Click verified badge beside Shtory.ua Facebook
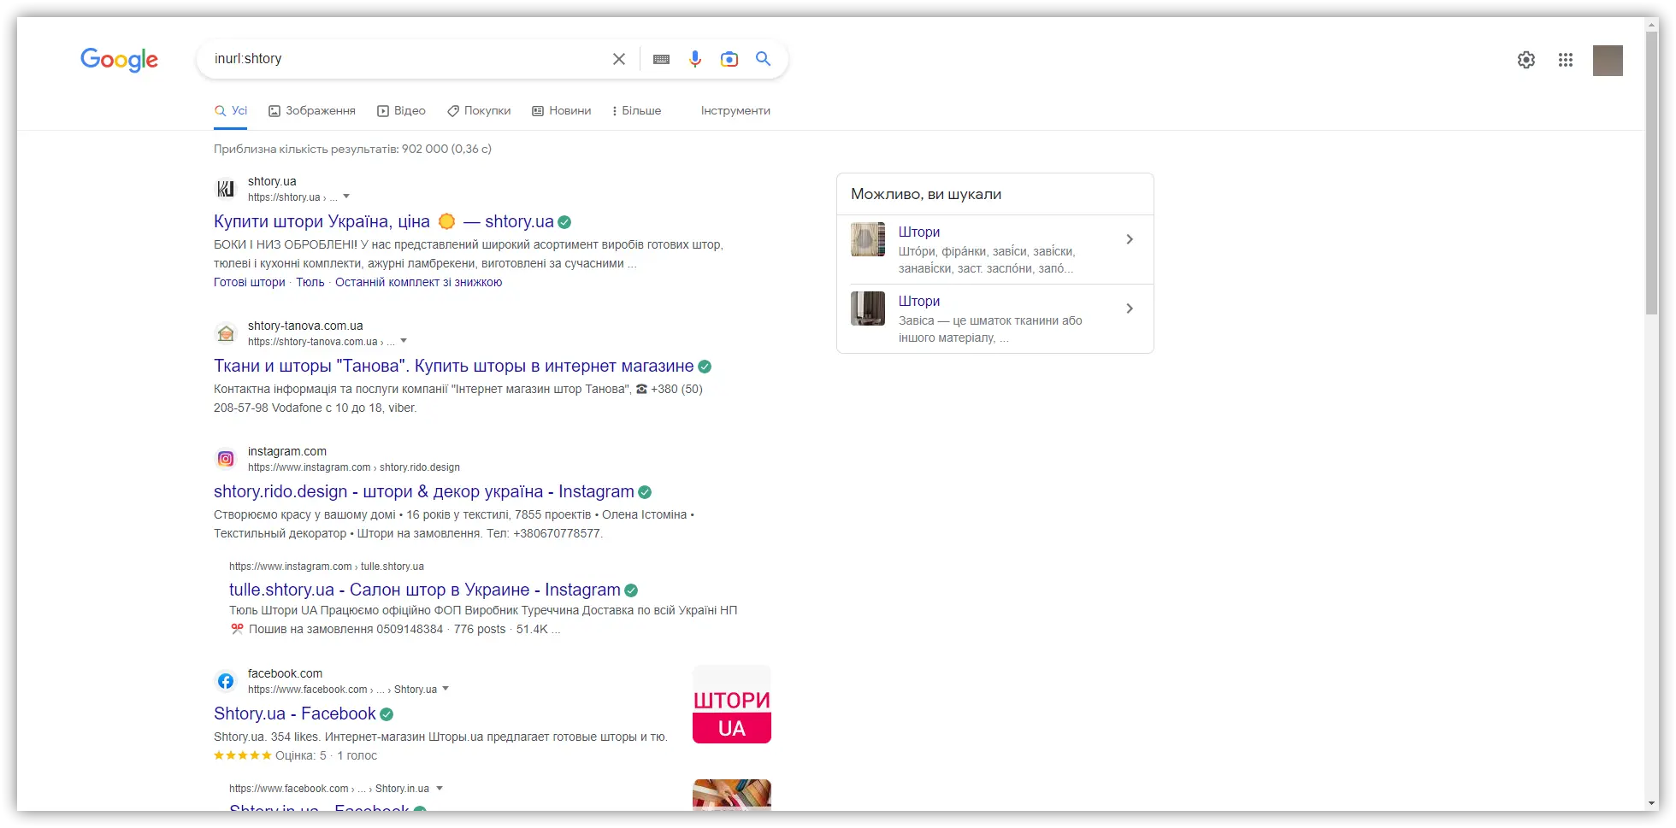Viewport: 1676px width, 828px height. point(387,714)
